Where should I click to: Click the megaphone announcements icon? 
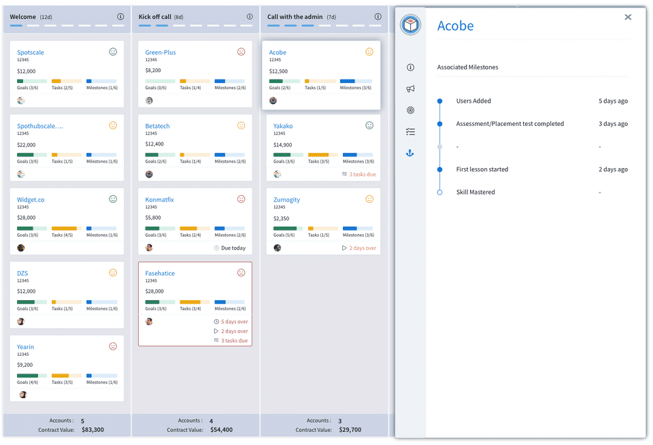(410, 88)
